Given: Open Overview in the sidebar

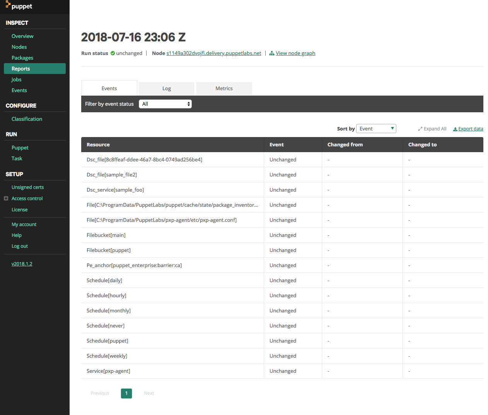Looking at the screenshot, I should pyautogui.click(x=22, y=36).
